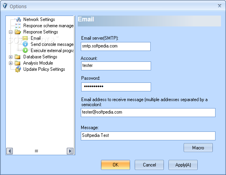The image size is (226, 175).
Task: Select the Response Settings tree label
Action: [x=41, y=32]
